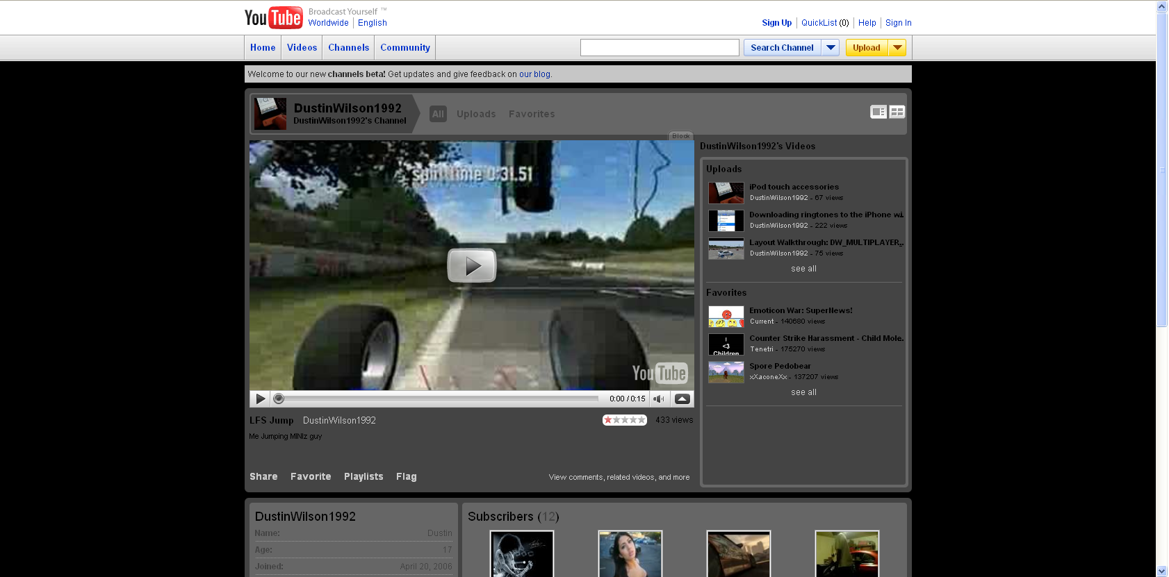This screenshot has width=1169, height=577.
Task: Open the Home tab
Action: coord(263,47)
